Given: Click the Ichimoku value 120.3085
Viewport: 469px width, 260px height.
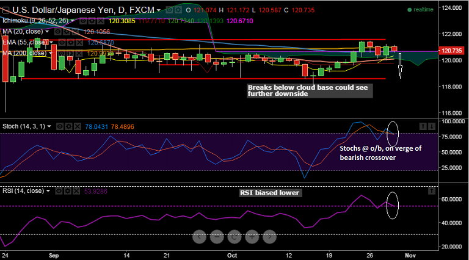Looking at the screenshot, I should tap(122, 21).
